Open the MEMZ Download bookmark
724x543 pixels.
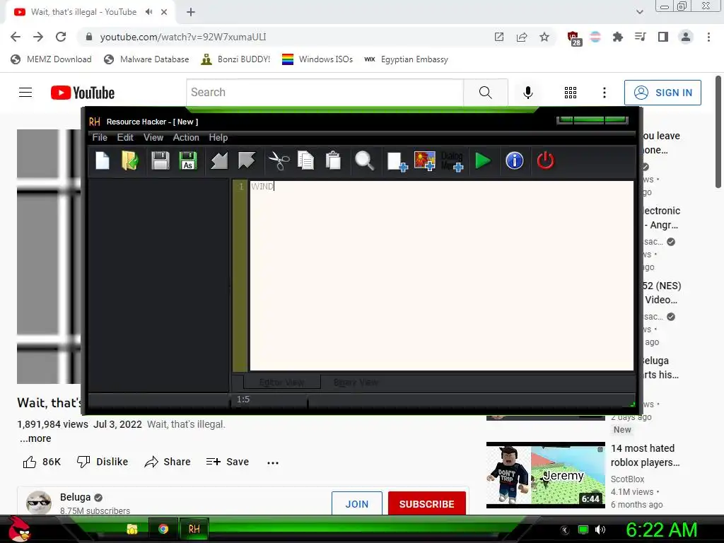point(51,59)
